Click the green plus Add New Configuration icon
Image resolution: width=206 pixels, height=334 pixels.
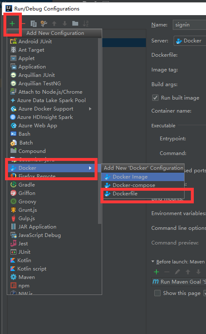(12, 24)
